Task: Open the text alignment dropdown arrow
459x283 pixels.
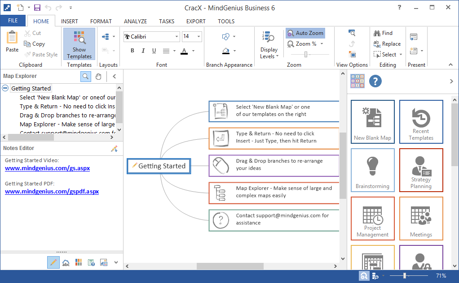Action: 174,51
